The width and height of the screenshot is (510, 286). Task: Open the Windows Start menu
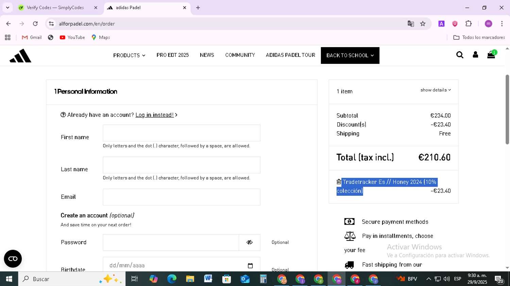coord(9,279)
